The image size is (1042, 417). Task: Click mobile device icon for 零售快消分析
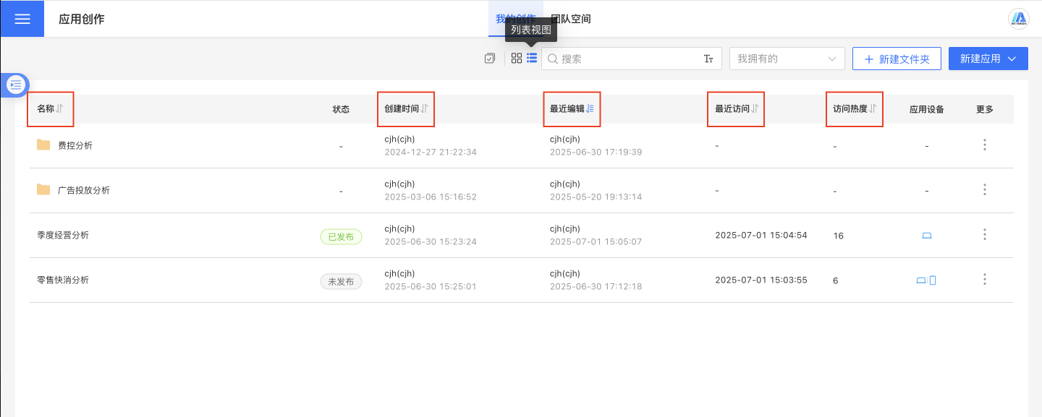pyautogui.click(x=933, y=280)
